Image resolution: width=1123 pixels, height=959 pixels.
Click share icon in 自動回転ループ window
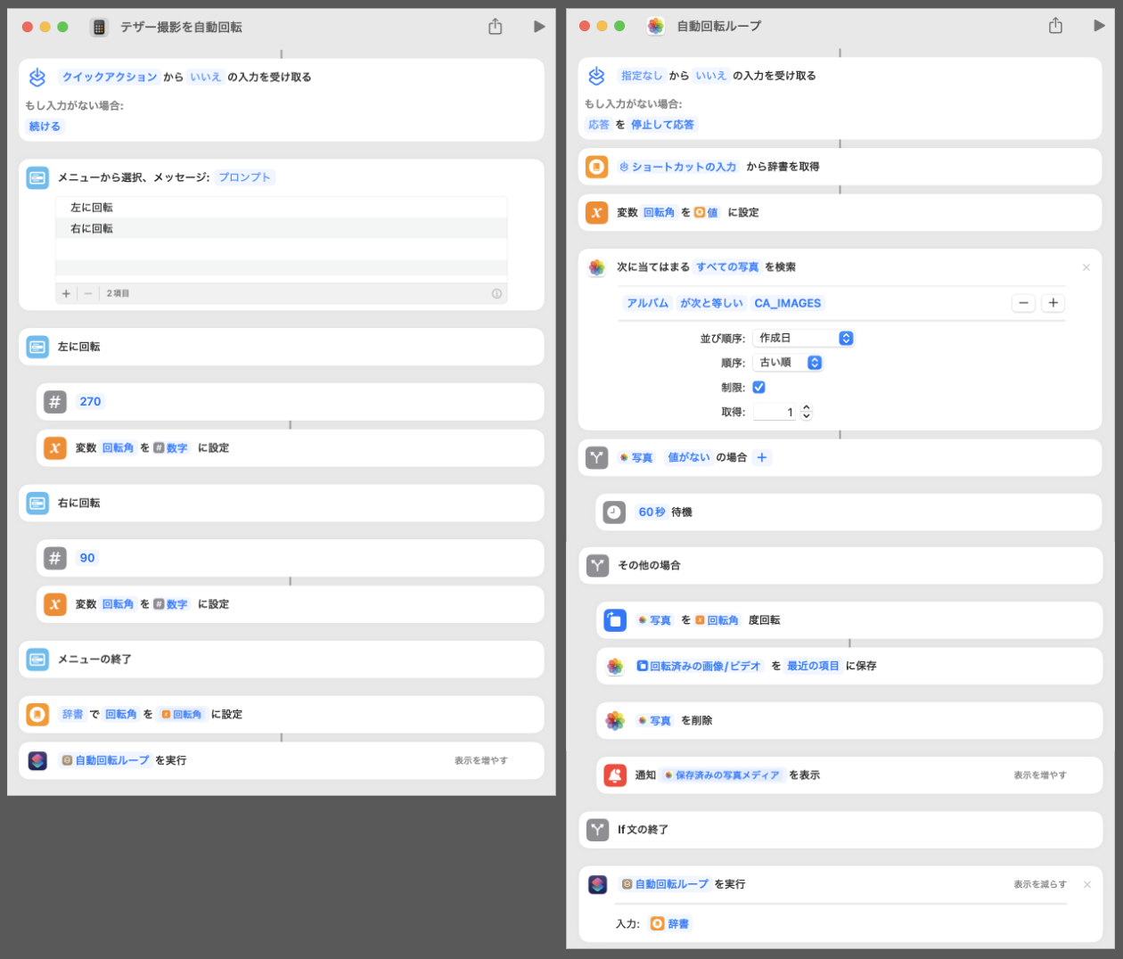(x=1055, y=26)
